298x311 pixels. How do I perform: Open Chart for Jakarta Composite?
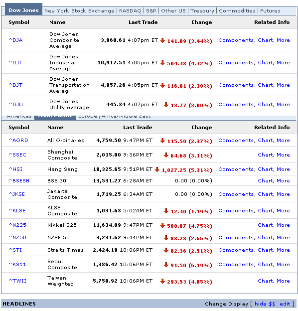[x=266, y=194]
